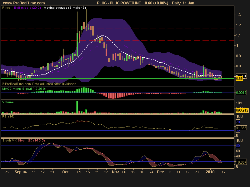Select the Daily timeframe label
250x187 pixels.
[176, 3]
